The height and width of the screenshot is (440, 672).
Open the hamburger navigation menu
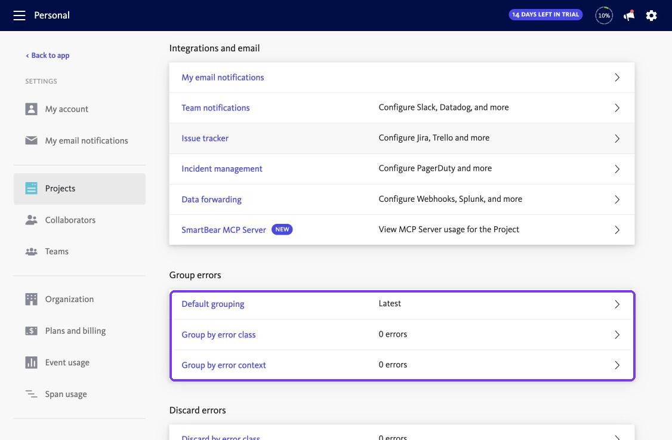[19, 16]
